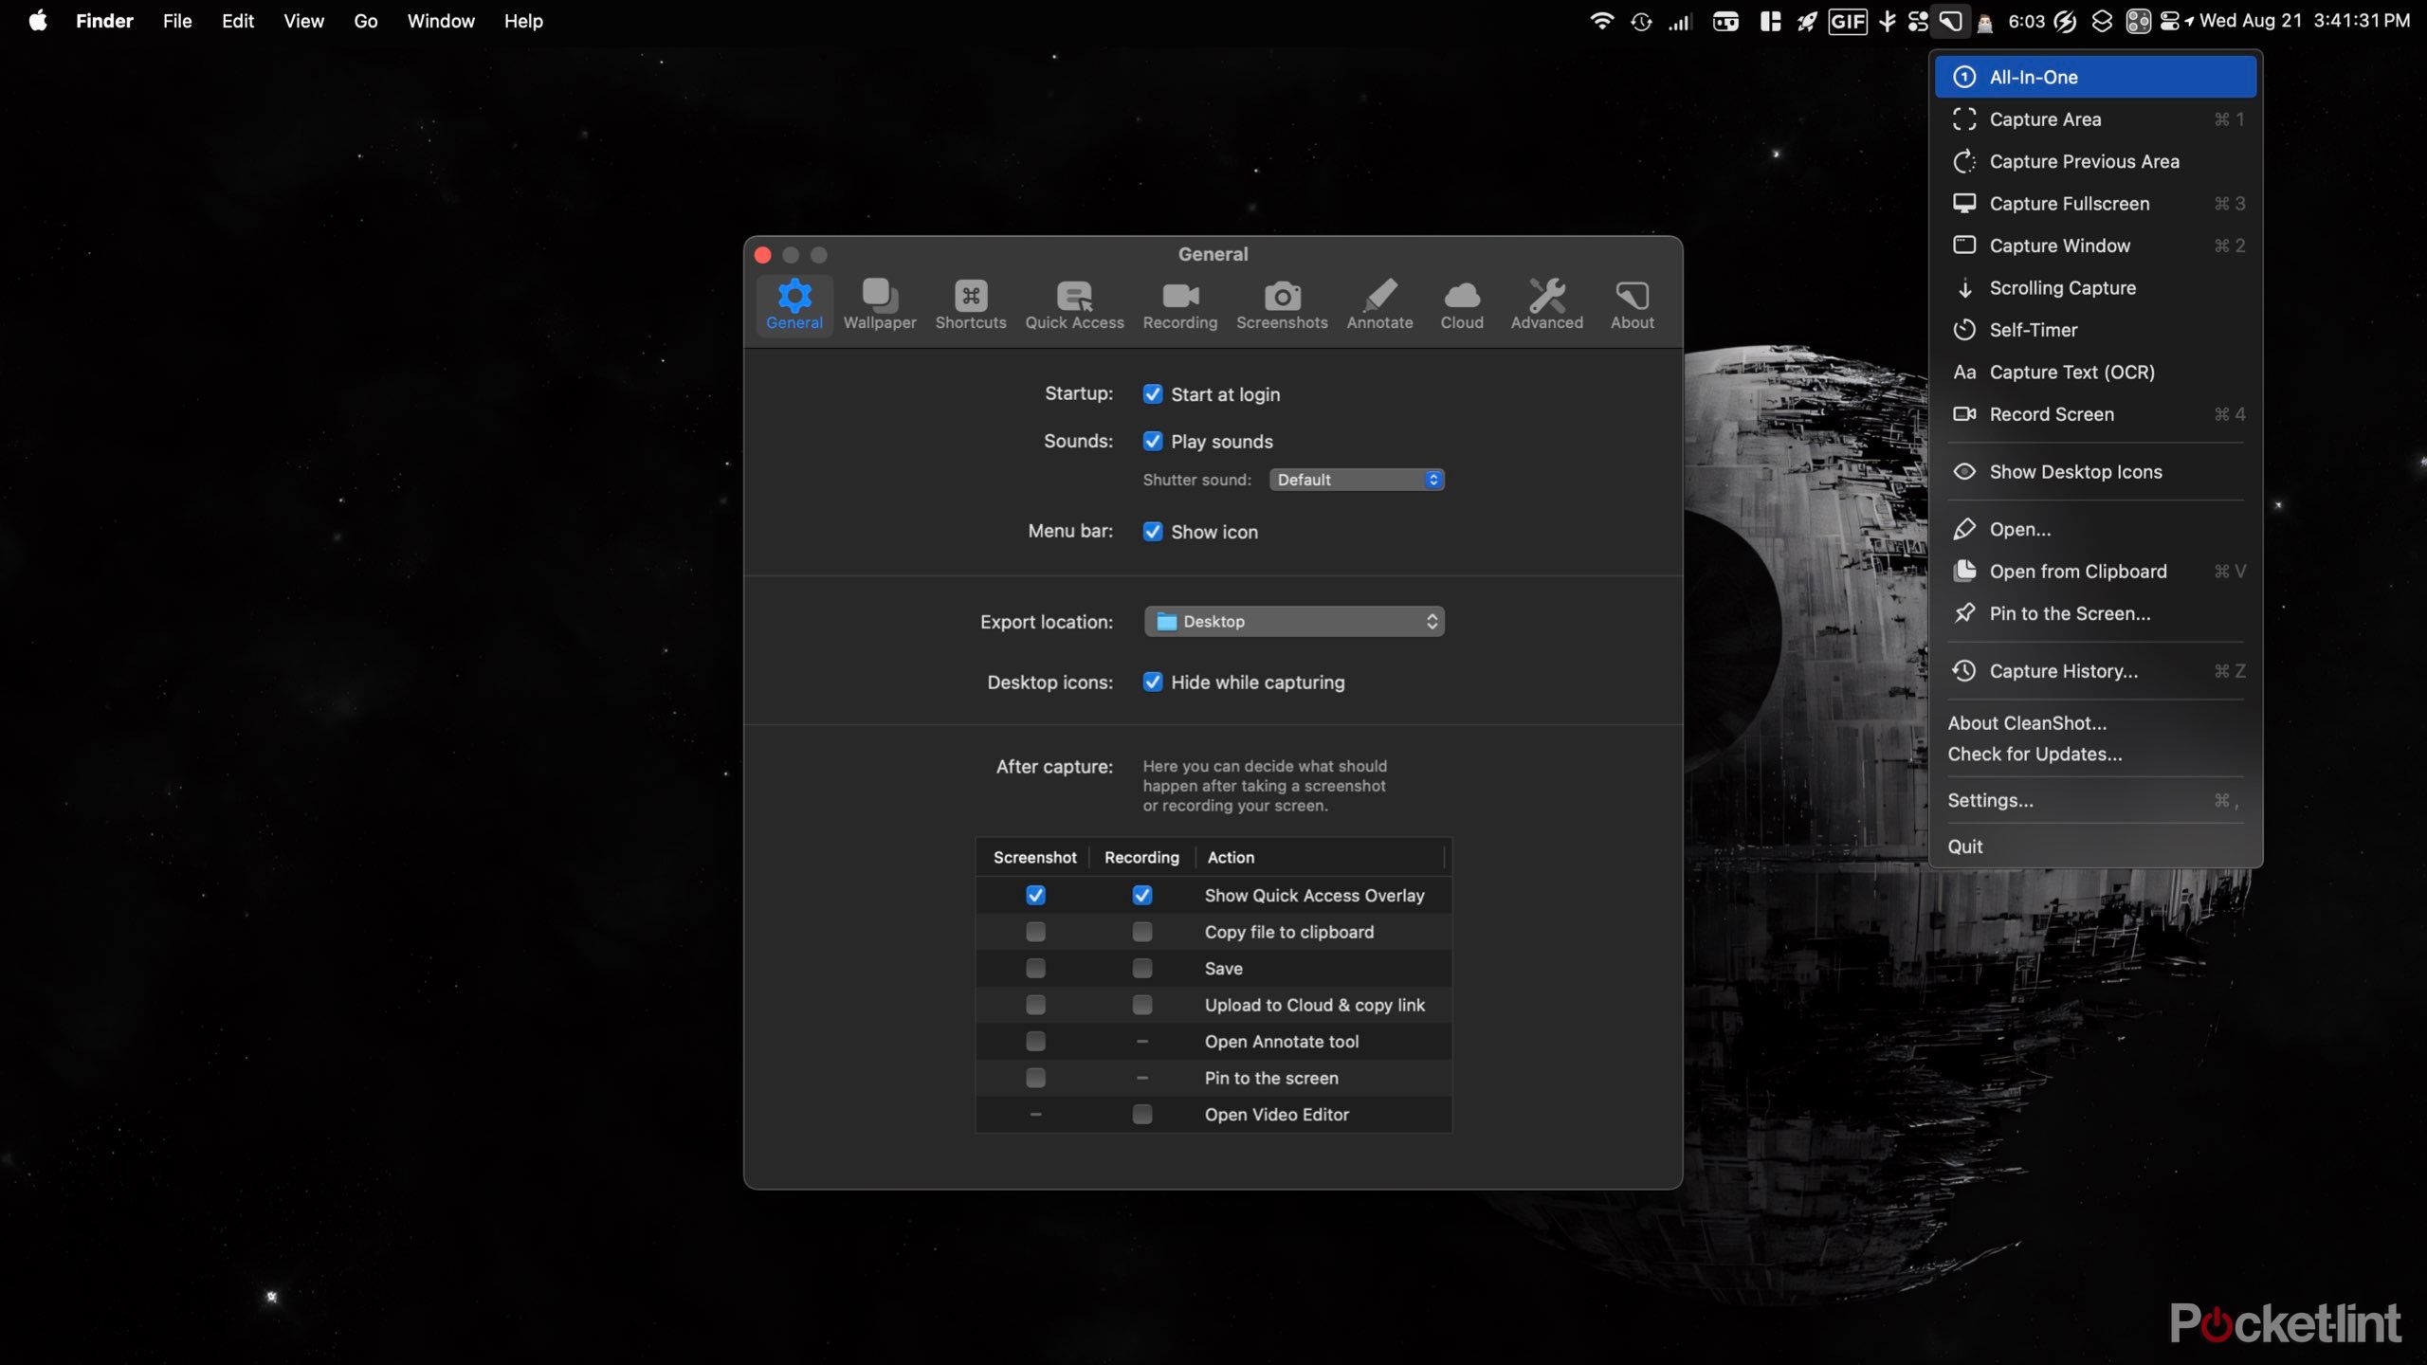Open Capture History...
2427x1365 pixels.
pos(2095,671)
